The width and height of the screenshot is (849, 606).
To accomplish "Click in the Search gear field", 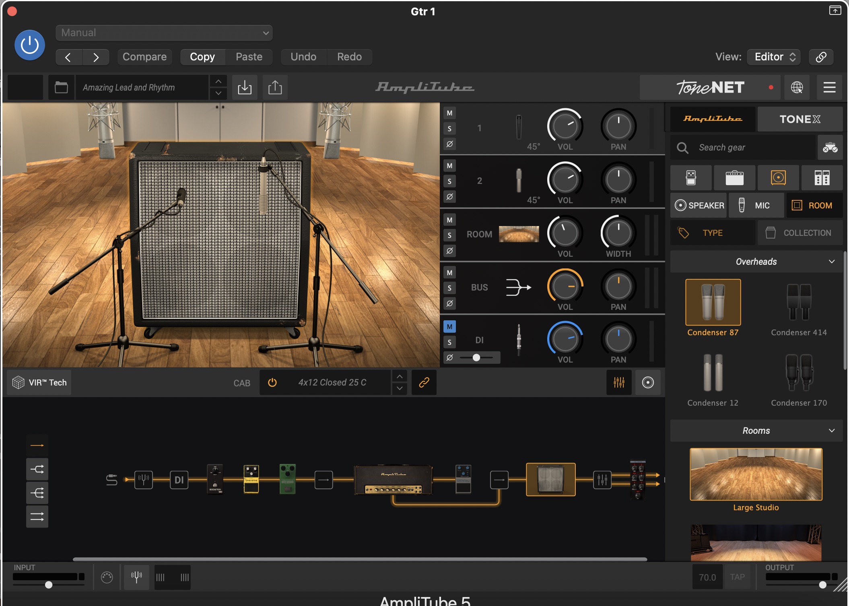I will point(743,148).
